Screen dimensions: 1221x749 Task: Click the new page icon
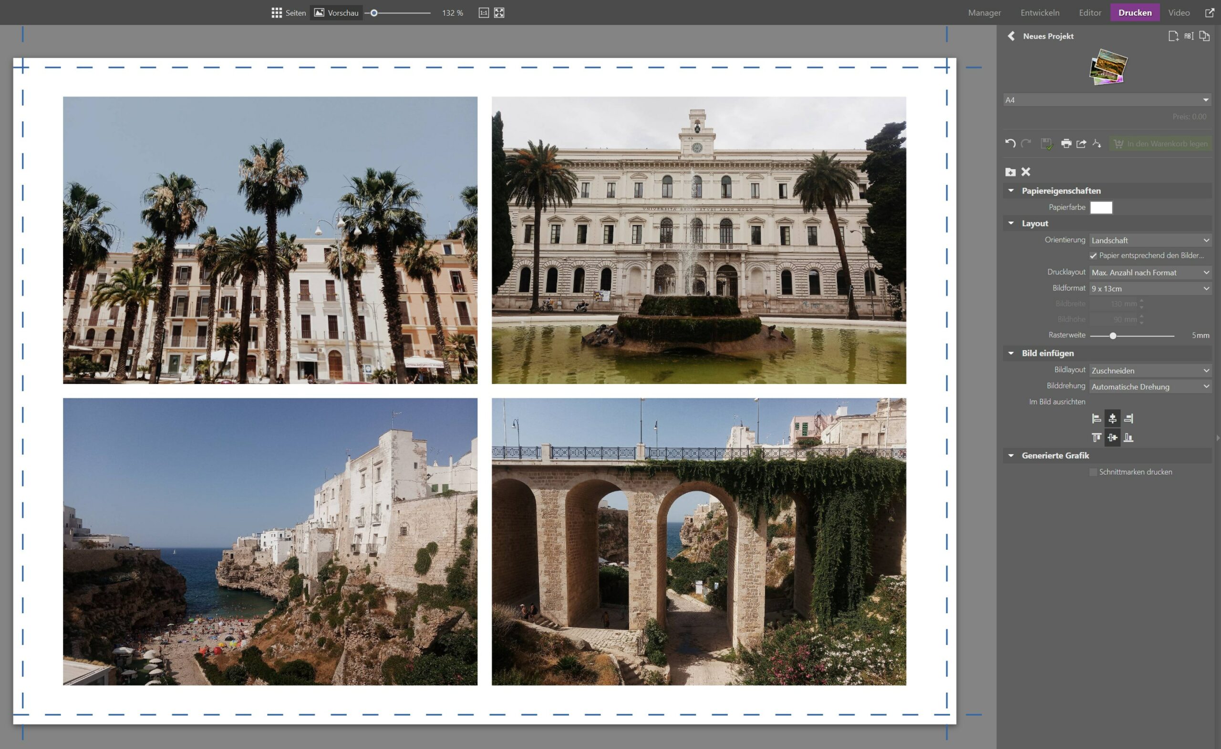click(1173, 36)
